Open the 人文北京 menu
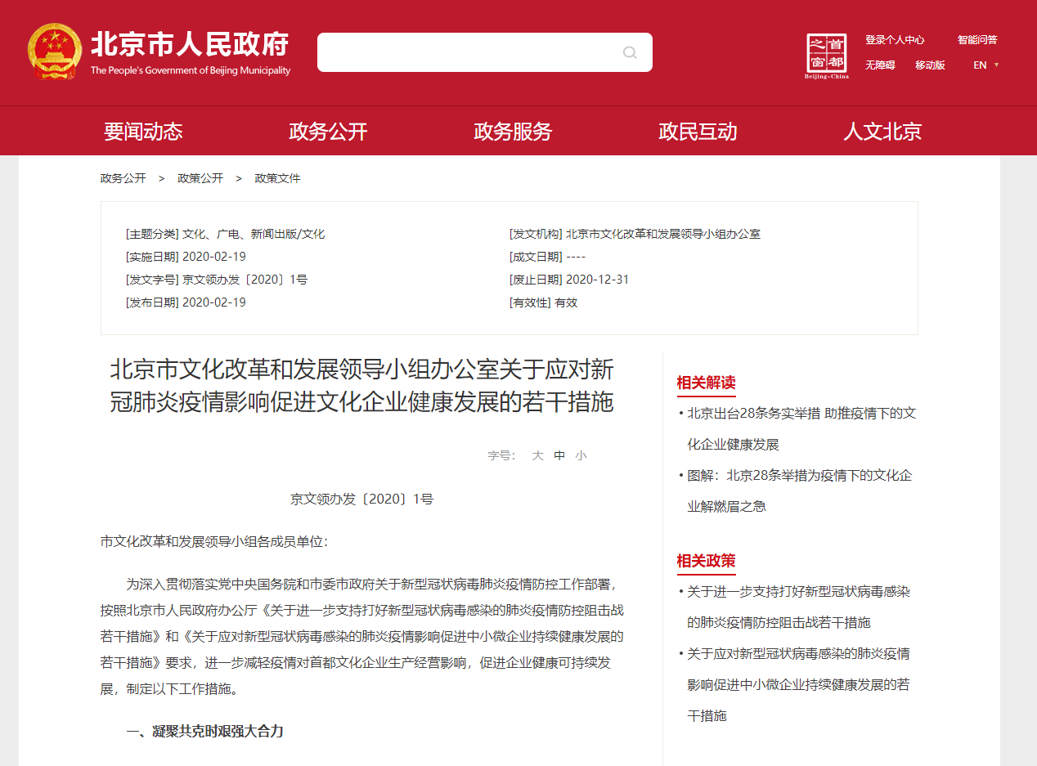This screenshot has width=1037, height=766. coord(882,131)
